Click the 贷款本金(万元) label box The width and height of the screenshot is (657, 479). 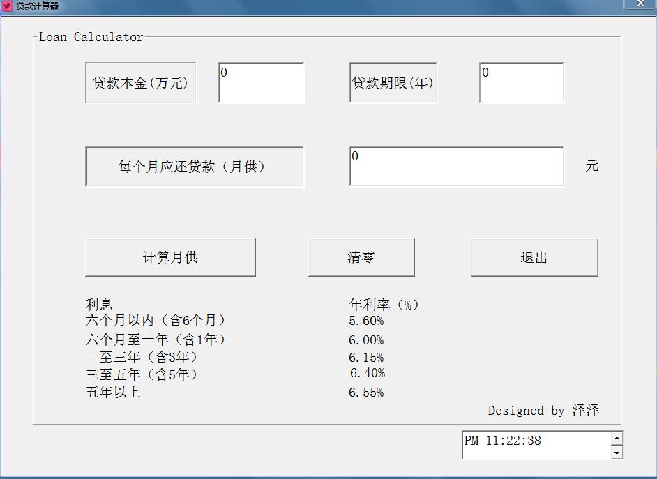click(x=140, y=82)
